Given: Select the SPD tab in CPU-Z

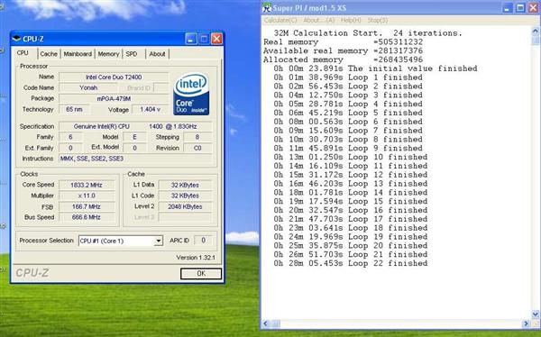Looking at the screenshot, I should pos(132,54).
